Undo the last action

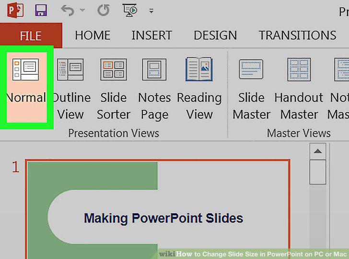(x=68, y=10)
